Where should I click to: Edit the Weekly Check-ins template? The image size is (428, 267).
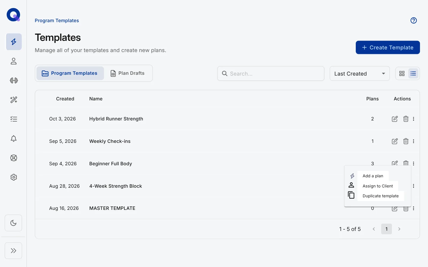[395, 141]
